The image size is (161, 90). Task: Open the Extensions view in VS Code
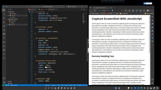[4, 26]
